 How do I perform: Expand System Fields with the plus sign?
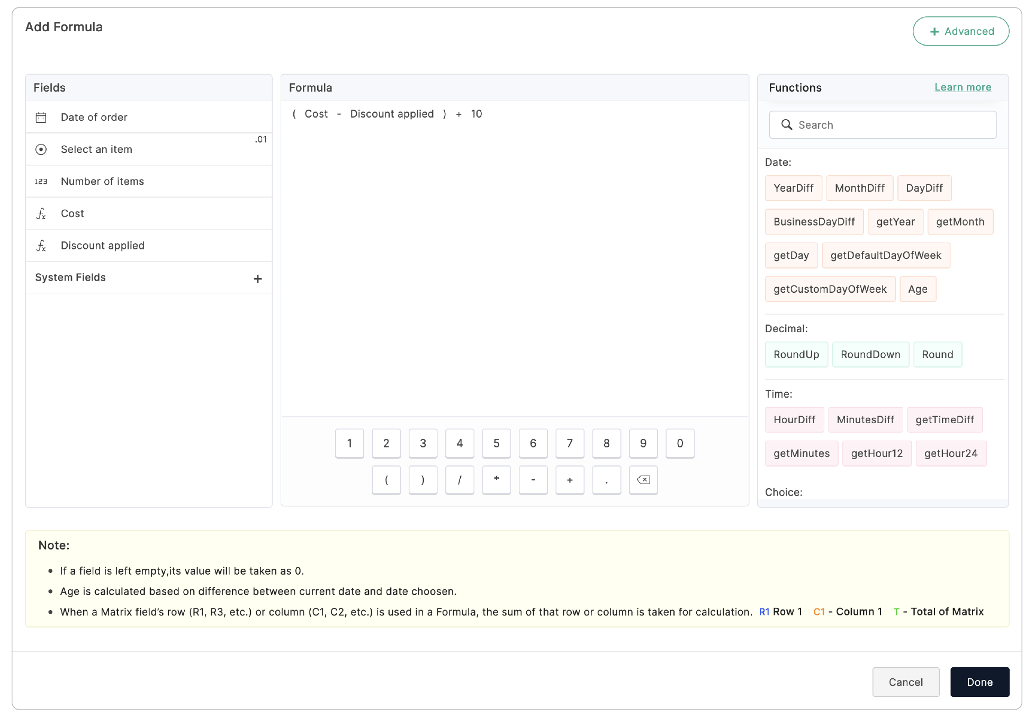258,279
